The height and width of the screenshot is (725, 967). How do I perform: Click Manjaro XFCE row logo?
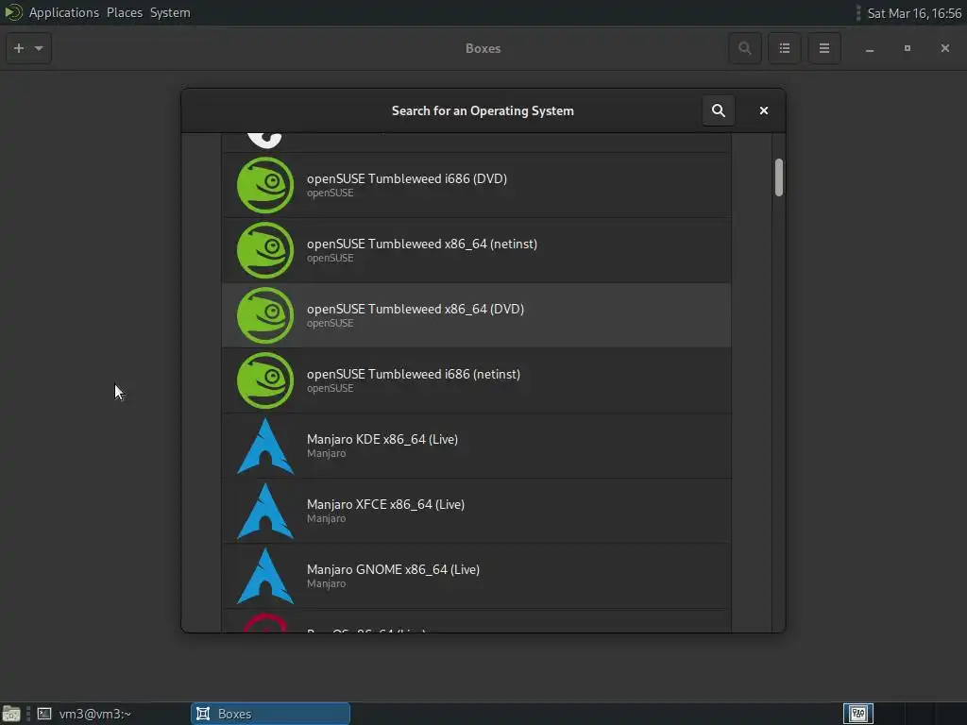[265, 511]
